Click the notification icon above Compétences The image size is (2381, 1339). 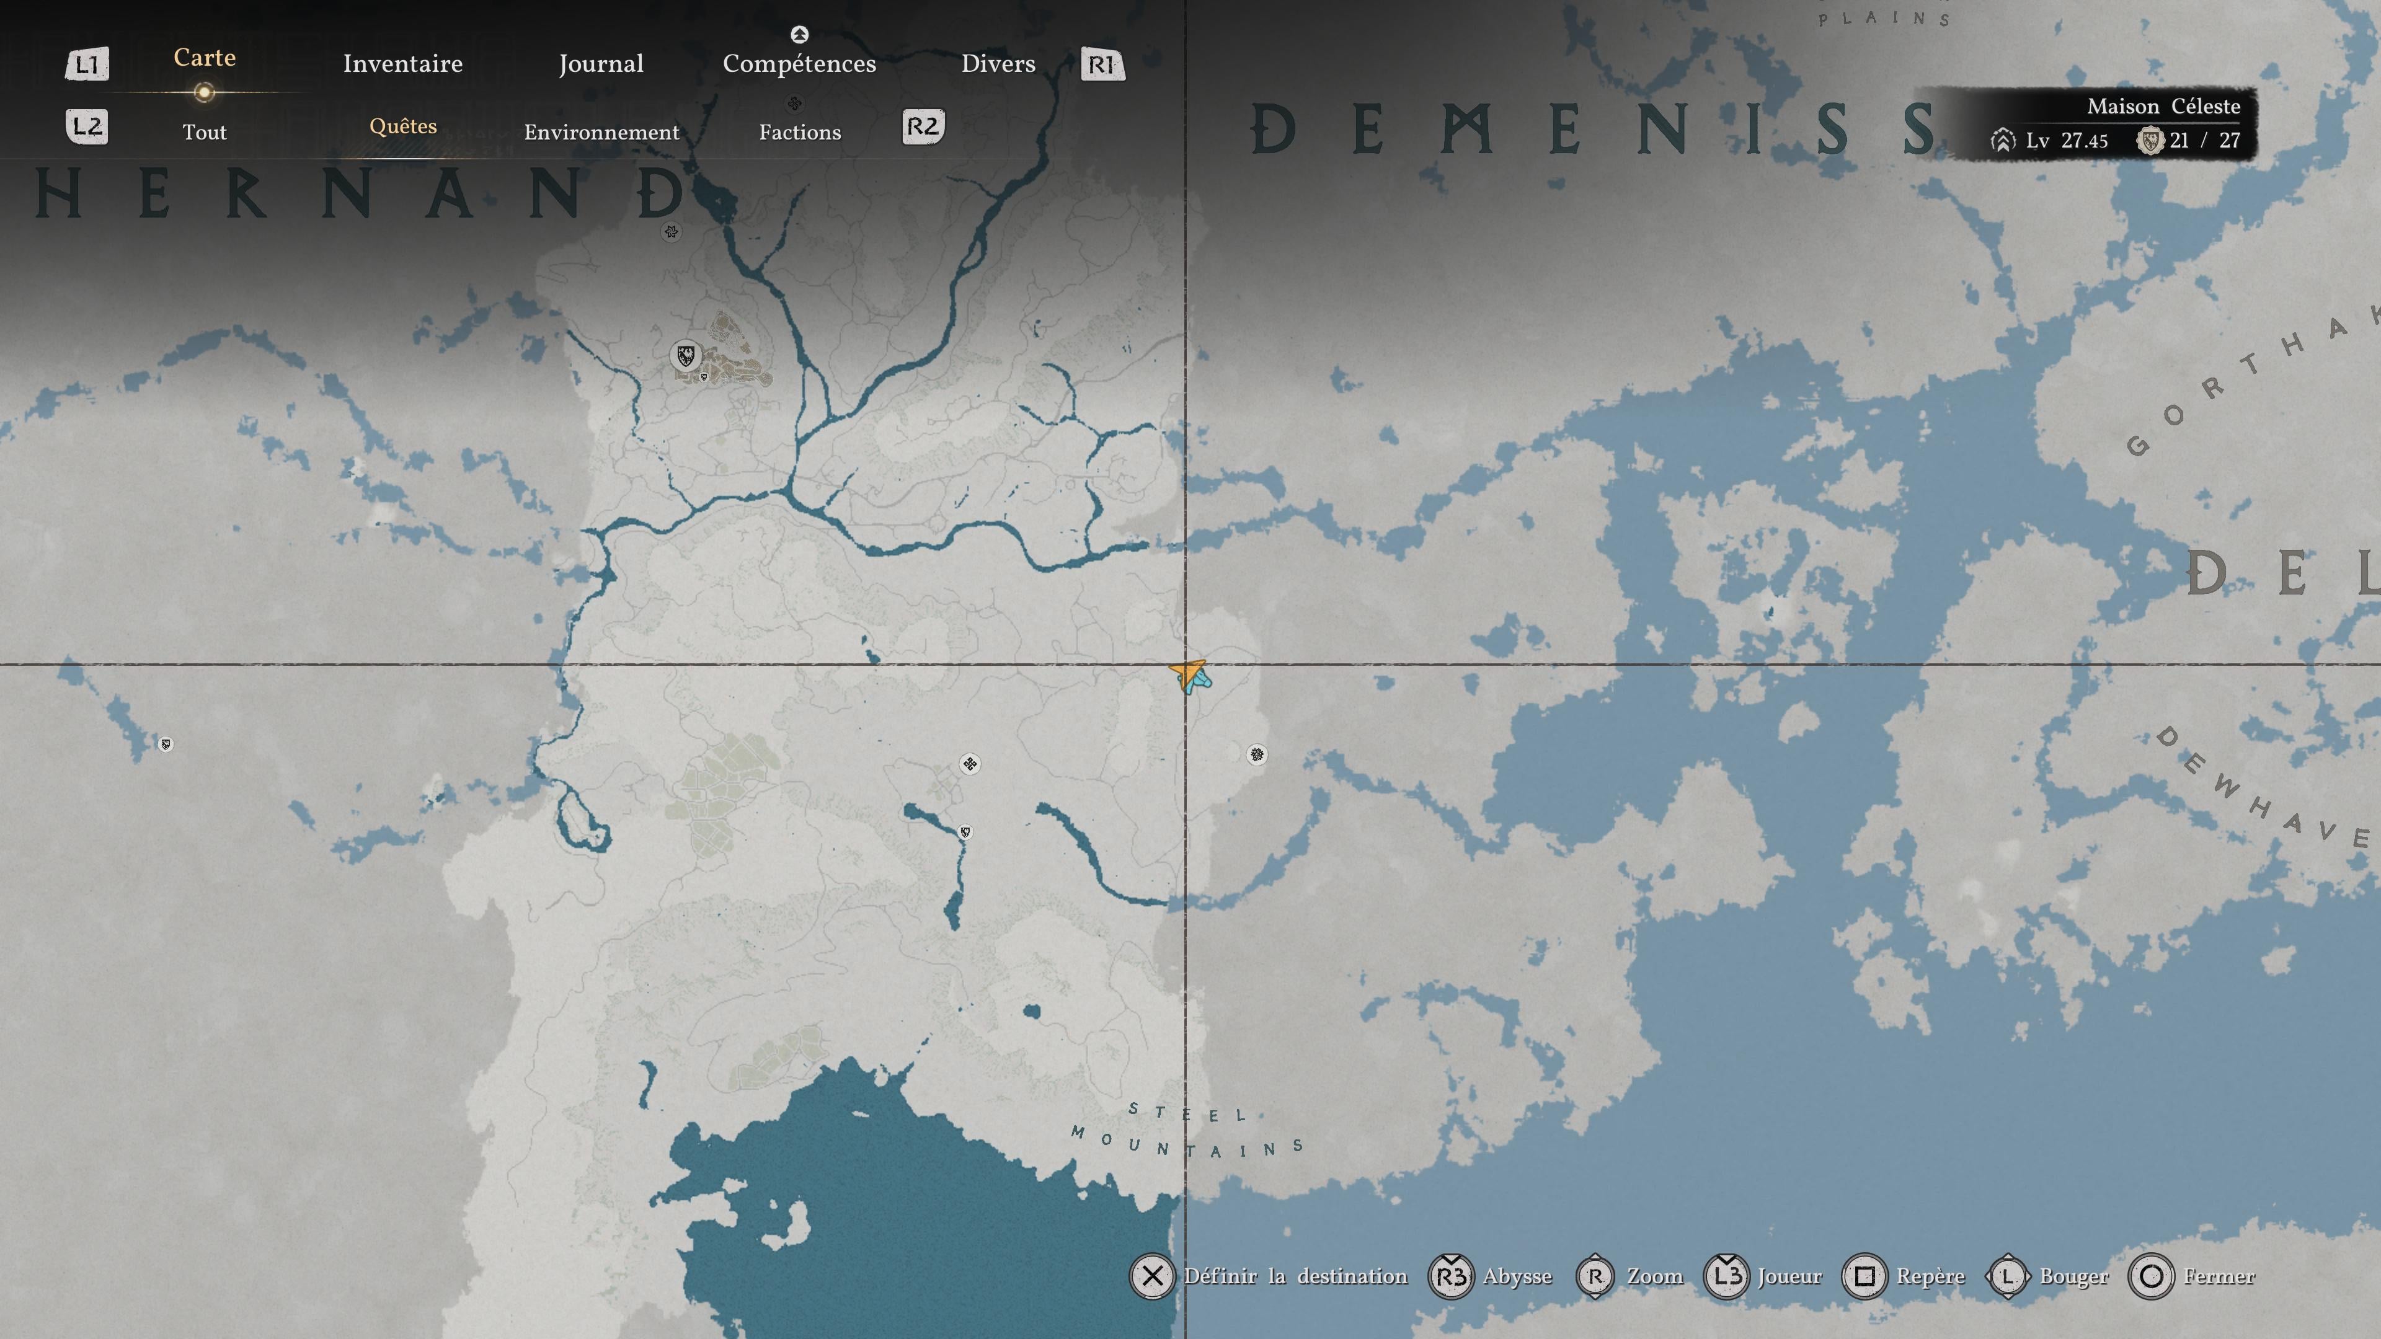point(799,34)
